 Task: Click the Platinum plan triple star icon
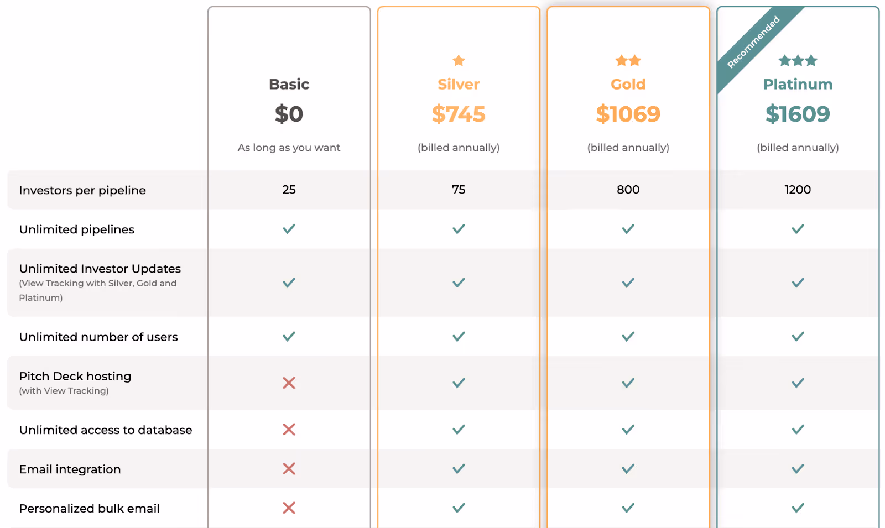pyautogui.click(x=798, y=60)
